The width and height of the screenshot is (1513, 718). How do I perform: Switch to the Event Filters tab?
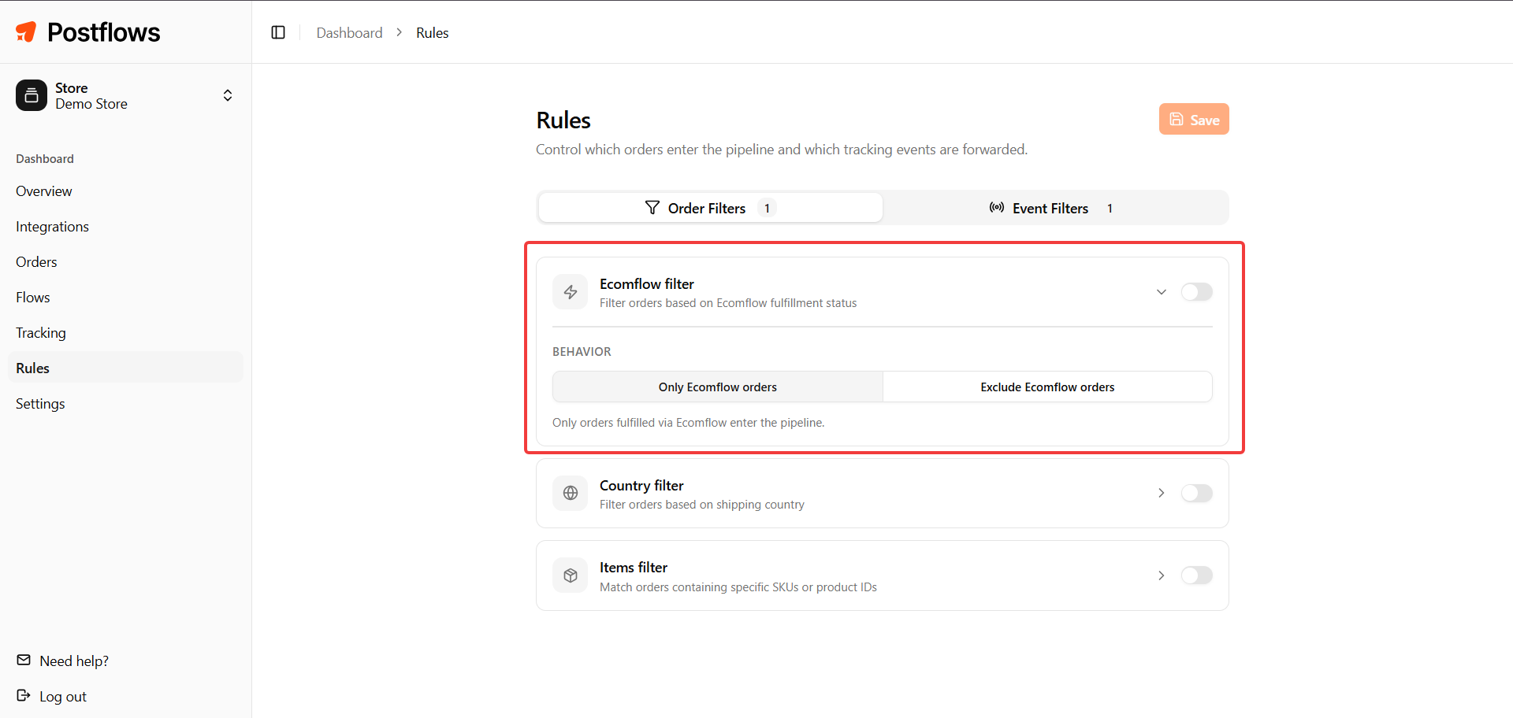[x=1054, y=208]
